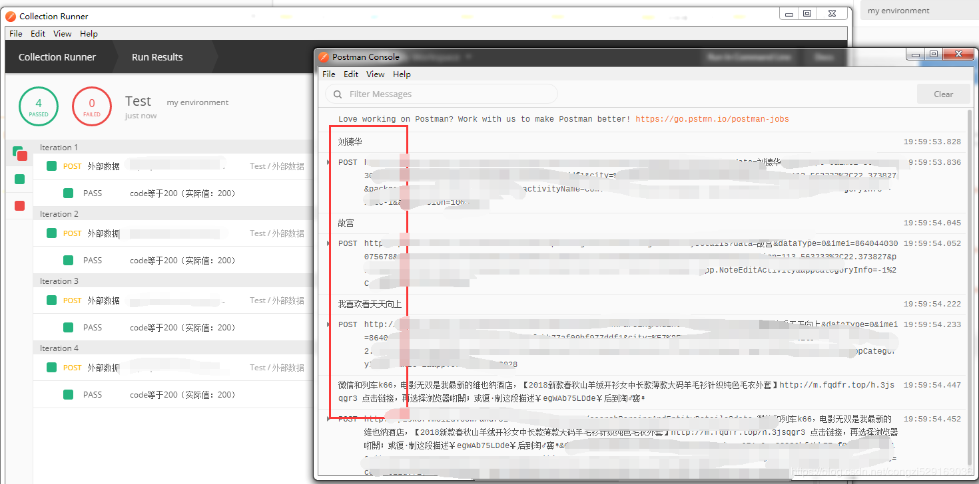The width and height of the screenshot is (979, 484).
Task: Click the 19:59:53.828 console timestamp
Action: [x=932, y=142]
